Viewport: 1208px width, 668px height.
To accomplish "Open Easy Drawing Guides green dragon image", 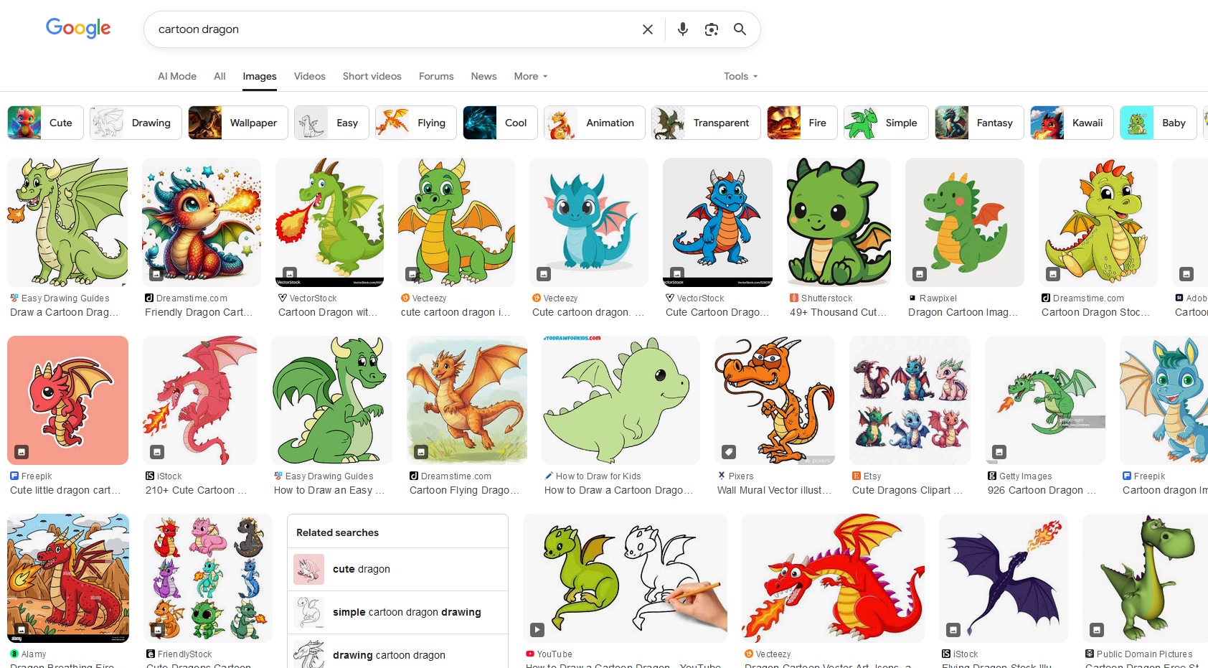I will tap(67, 222).
